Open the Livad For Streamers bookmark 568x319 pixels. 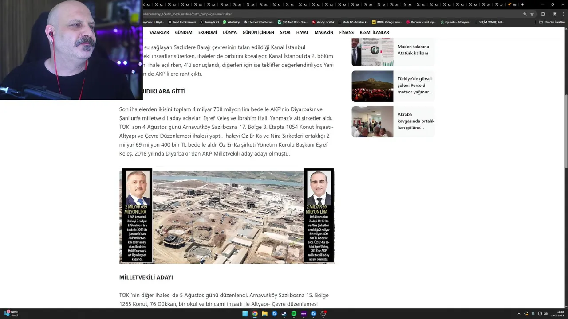click(x=182, y=22)
